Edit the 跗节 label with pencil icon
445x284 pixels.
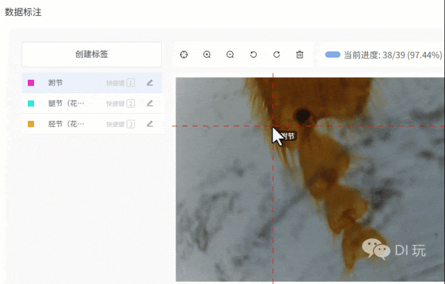(150, 83)
